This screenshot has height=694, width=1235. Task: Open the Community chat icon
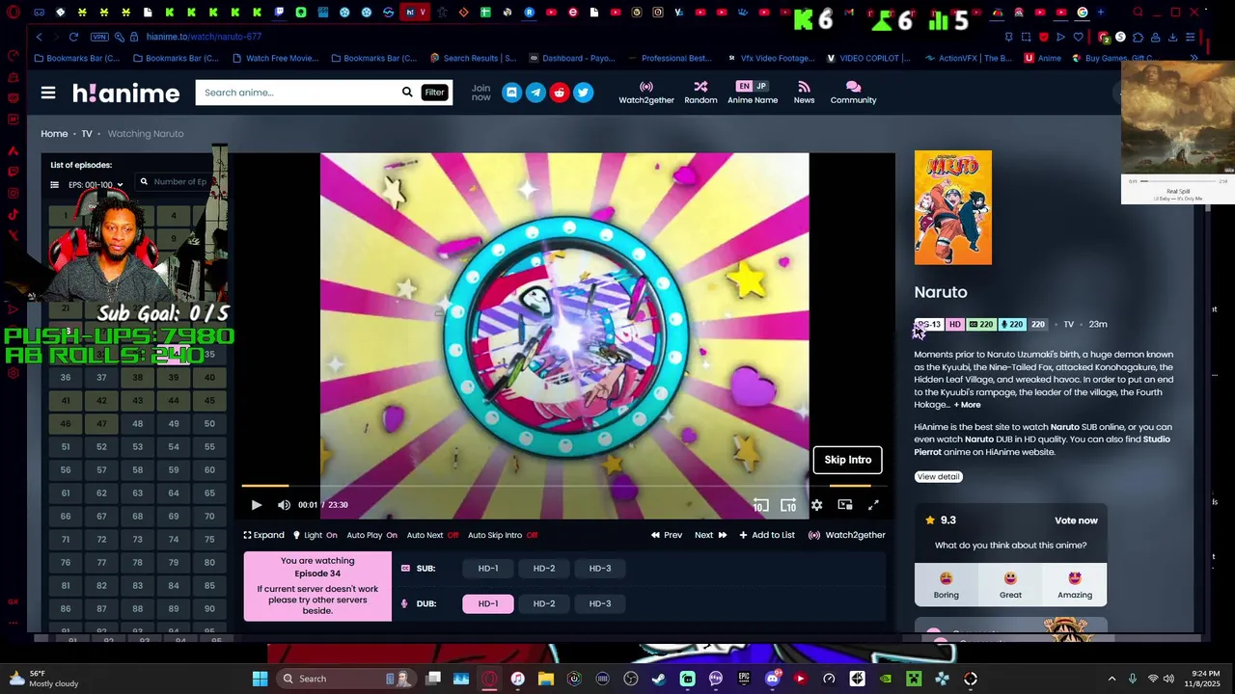[853, 93]
